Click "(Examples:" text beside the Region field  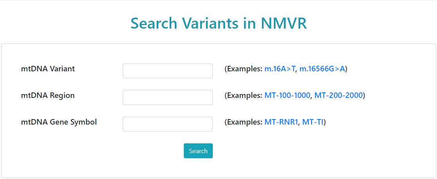tap(243, 96)
